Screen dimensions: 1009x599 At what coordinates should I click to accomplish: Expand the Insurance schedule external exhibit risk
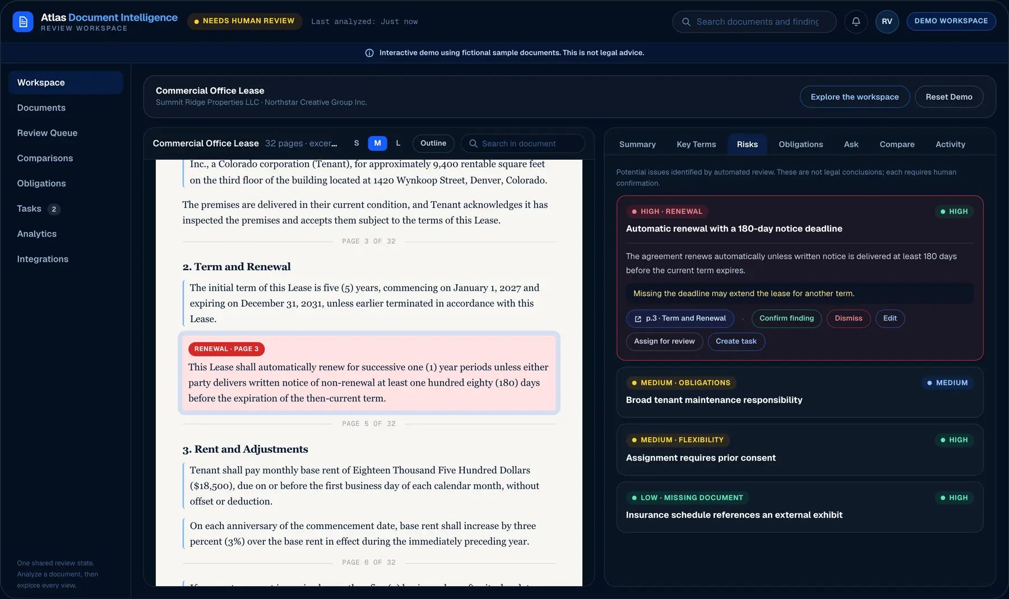tap(800, 507)
